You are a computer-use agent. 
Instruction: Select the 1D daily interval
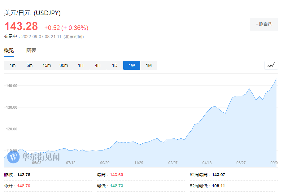(115, 65)
